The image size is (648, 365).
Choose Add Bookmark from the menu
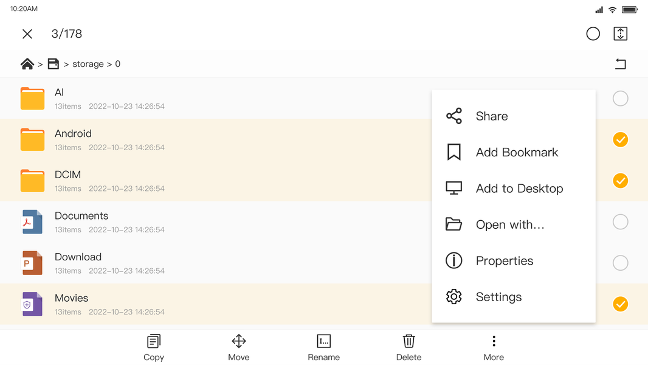coord(516,152)
